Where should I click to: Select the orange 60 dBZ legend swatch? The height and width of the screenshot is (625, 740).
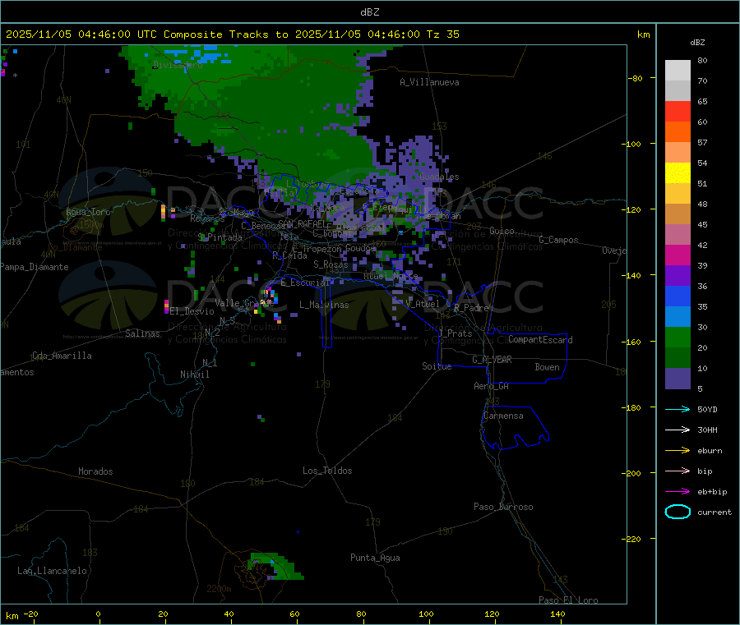(x=678, y=132)
